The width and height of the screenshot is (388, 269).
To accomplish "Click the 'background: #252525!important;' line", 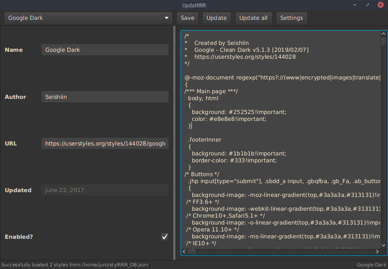I will [x=239, y=112].
